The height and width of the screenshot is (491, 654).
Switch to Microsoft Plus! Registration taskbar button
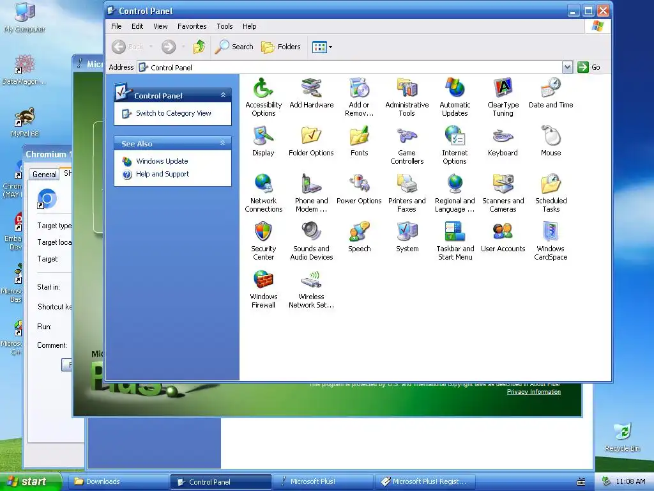pyautogui.click(x=425, y=482)
